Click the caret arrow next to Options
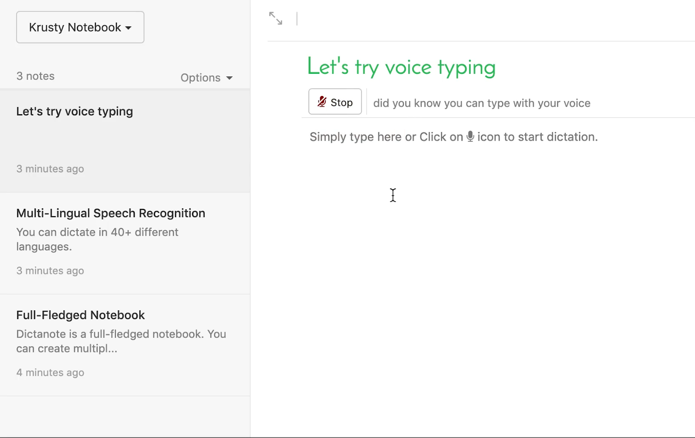The image size is (695, 438). point(229,78)
